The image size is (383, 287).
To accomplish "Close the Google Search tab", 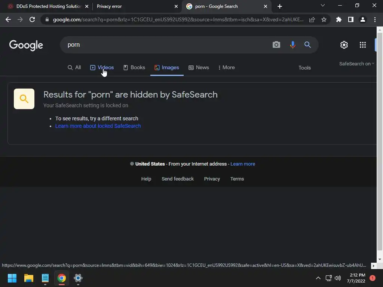I will click(x=266, y=6).
